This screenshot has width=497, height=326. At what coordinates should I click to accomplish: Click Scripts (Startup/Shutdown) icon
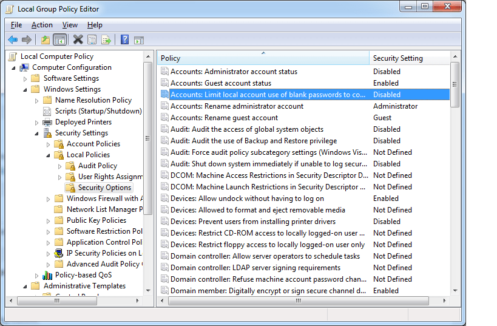(47, 111)
